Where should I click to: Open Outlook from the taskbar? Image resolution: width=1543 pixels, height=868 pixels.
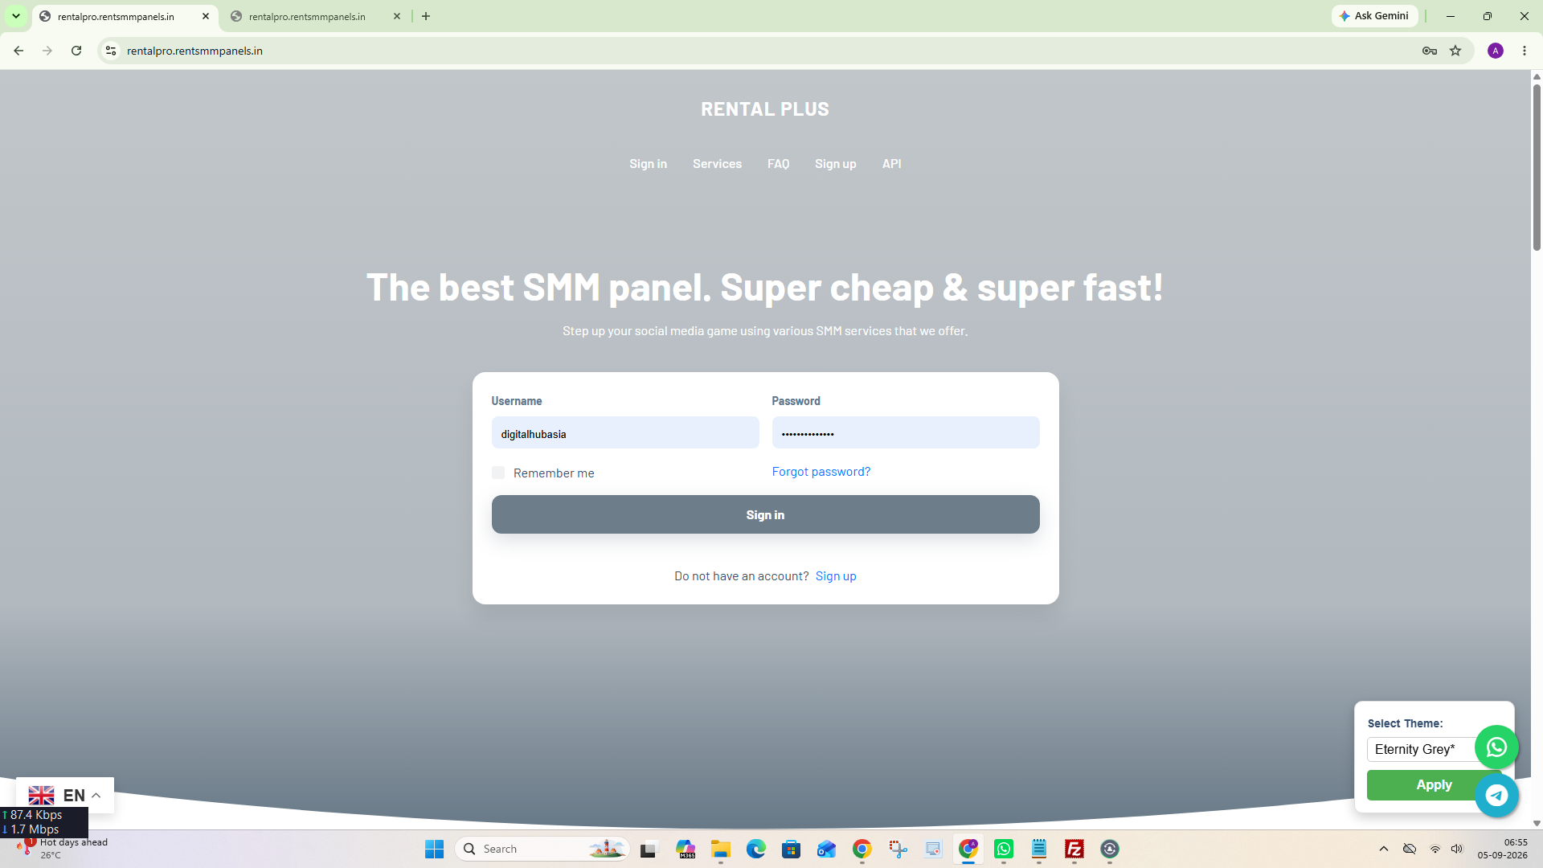[827, 849]
